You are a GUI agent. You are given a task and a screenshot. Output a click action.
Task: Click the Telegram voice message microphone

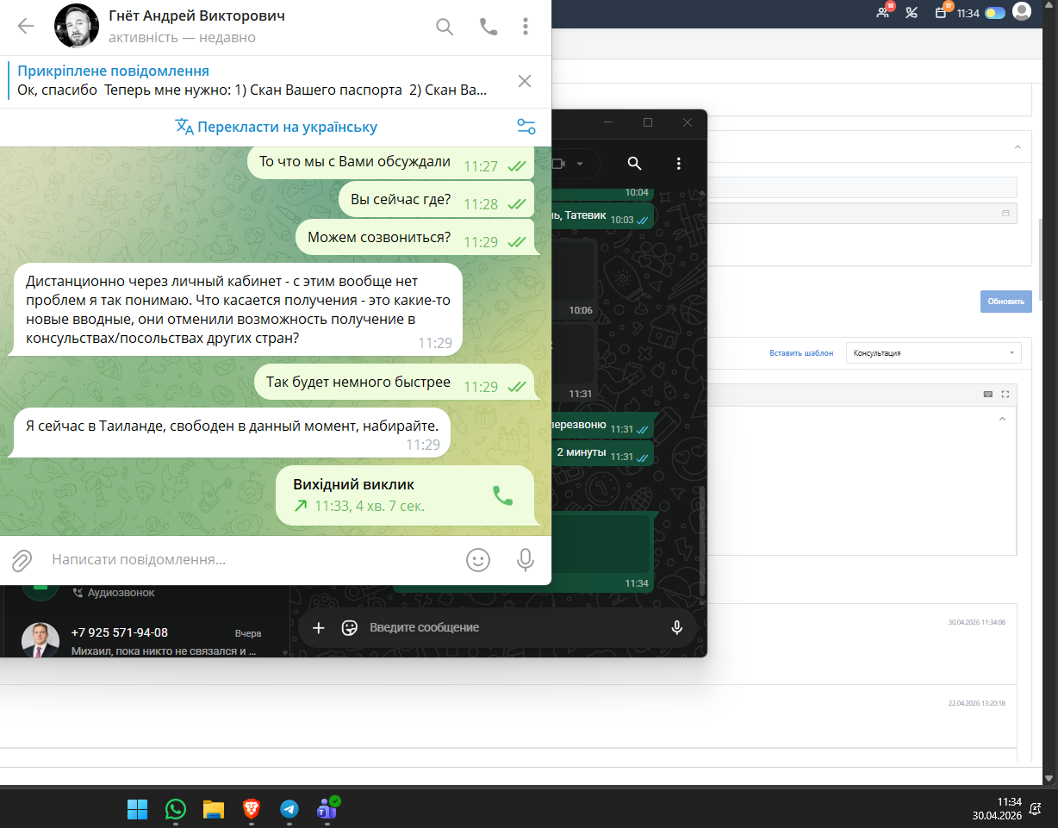pos(525,560)
